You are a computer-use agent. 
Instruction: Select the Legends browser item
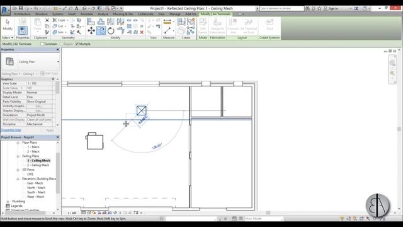pos(17,206)
